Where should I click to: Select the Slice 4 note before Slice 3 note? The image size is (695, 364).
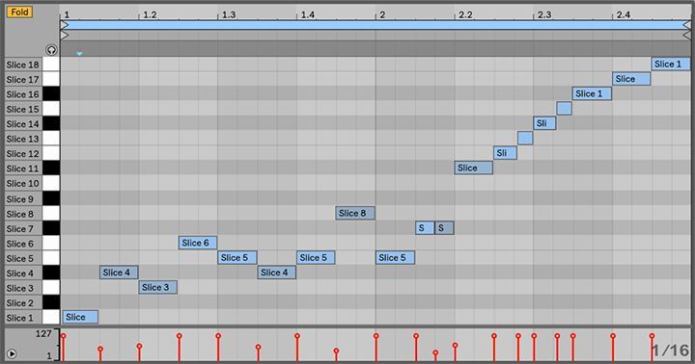[x=119, y=273]
